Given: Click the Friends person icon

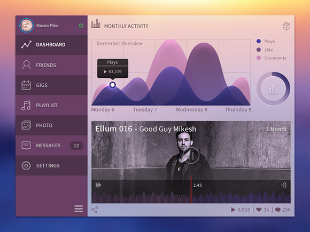Looking at the screenshot, I should pyautogui.click(x=26, y=65).
